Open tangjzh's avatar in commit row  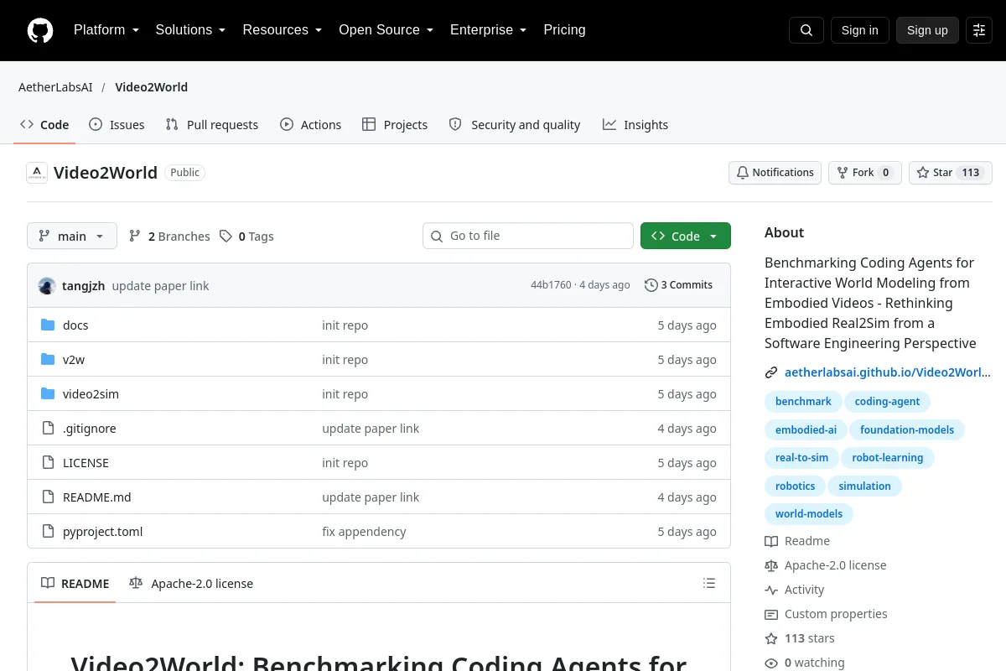tap(47, 285)
